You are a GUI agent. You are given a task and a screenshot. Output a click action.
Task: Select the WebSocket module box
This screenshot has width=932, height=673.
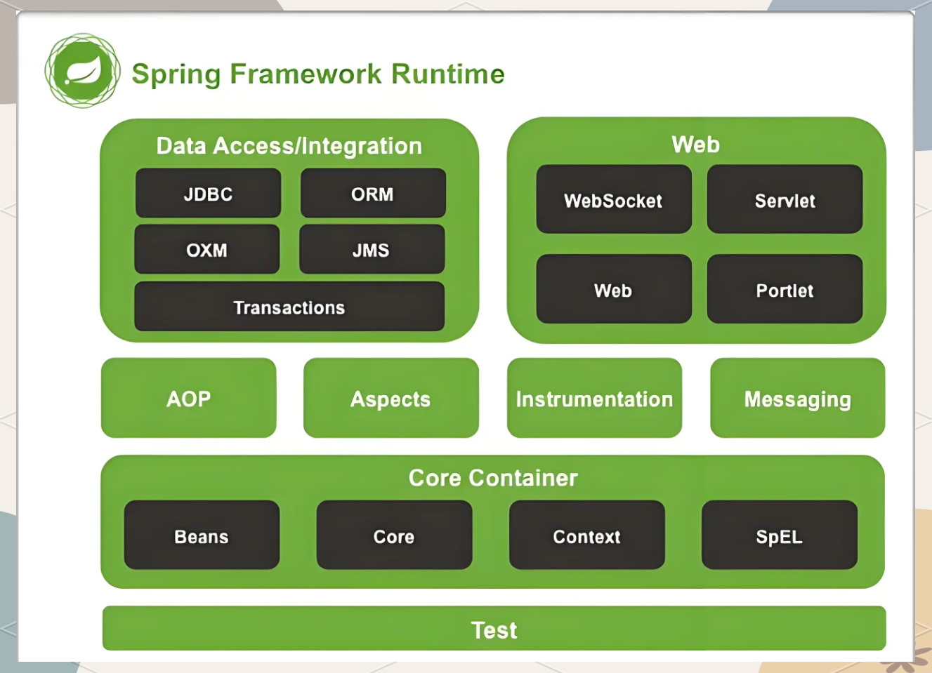(x=614, y=199)
